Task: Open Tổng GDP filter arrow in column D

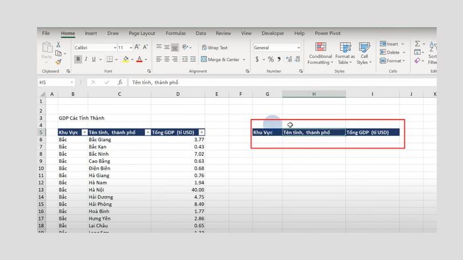Action: (x=201, y=133)
